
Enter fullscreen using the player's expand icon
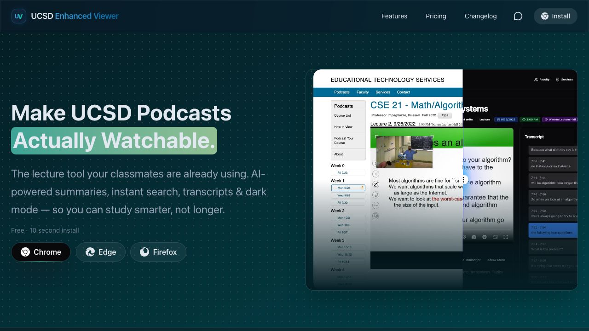pos(506,237)
